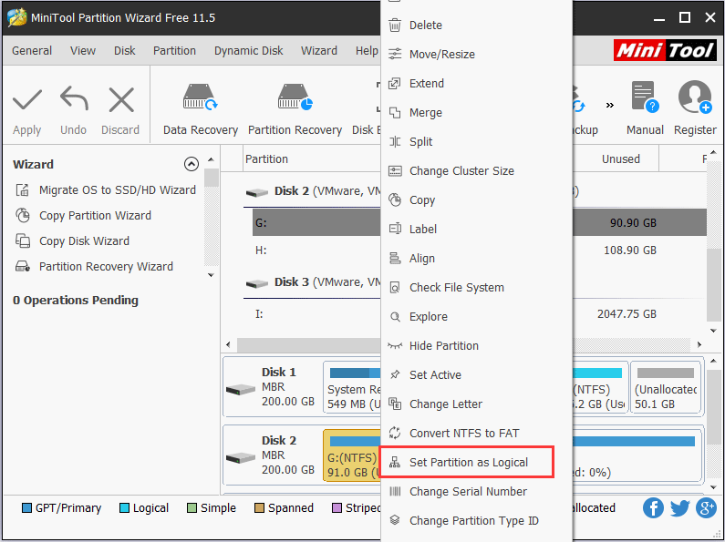Choose Align from the context menu
The image size is (725, 542).
click(x=476, y=258)
